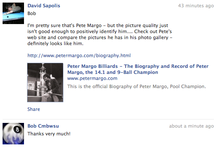Click the 43 minutes ago timestamp

tap(196, 6)
